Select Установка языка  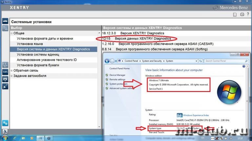tap(30, 44)
